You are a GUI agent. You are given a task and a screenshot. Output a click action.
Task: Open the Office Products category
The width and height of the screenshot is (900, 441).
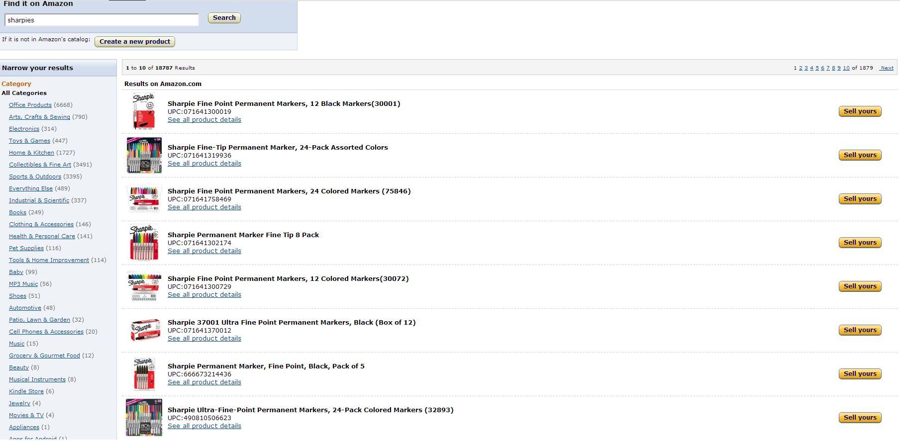pos(30,105)
